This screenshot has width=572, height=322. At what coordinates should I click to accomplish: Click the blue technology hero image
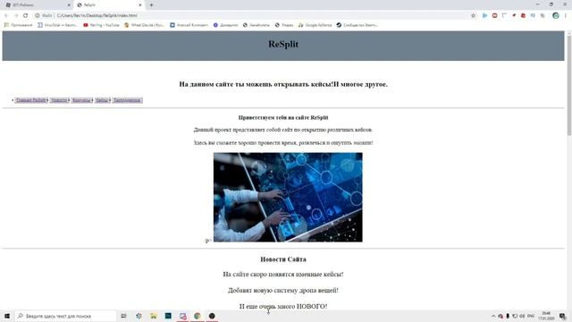pyautogui.click(x=288, y=197)
